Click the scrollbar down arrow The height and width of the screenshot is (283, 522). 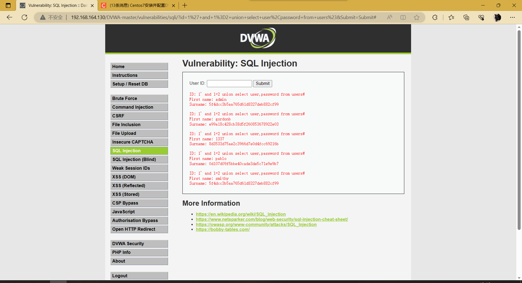pyautogui.click(x=519, y=278)
